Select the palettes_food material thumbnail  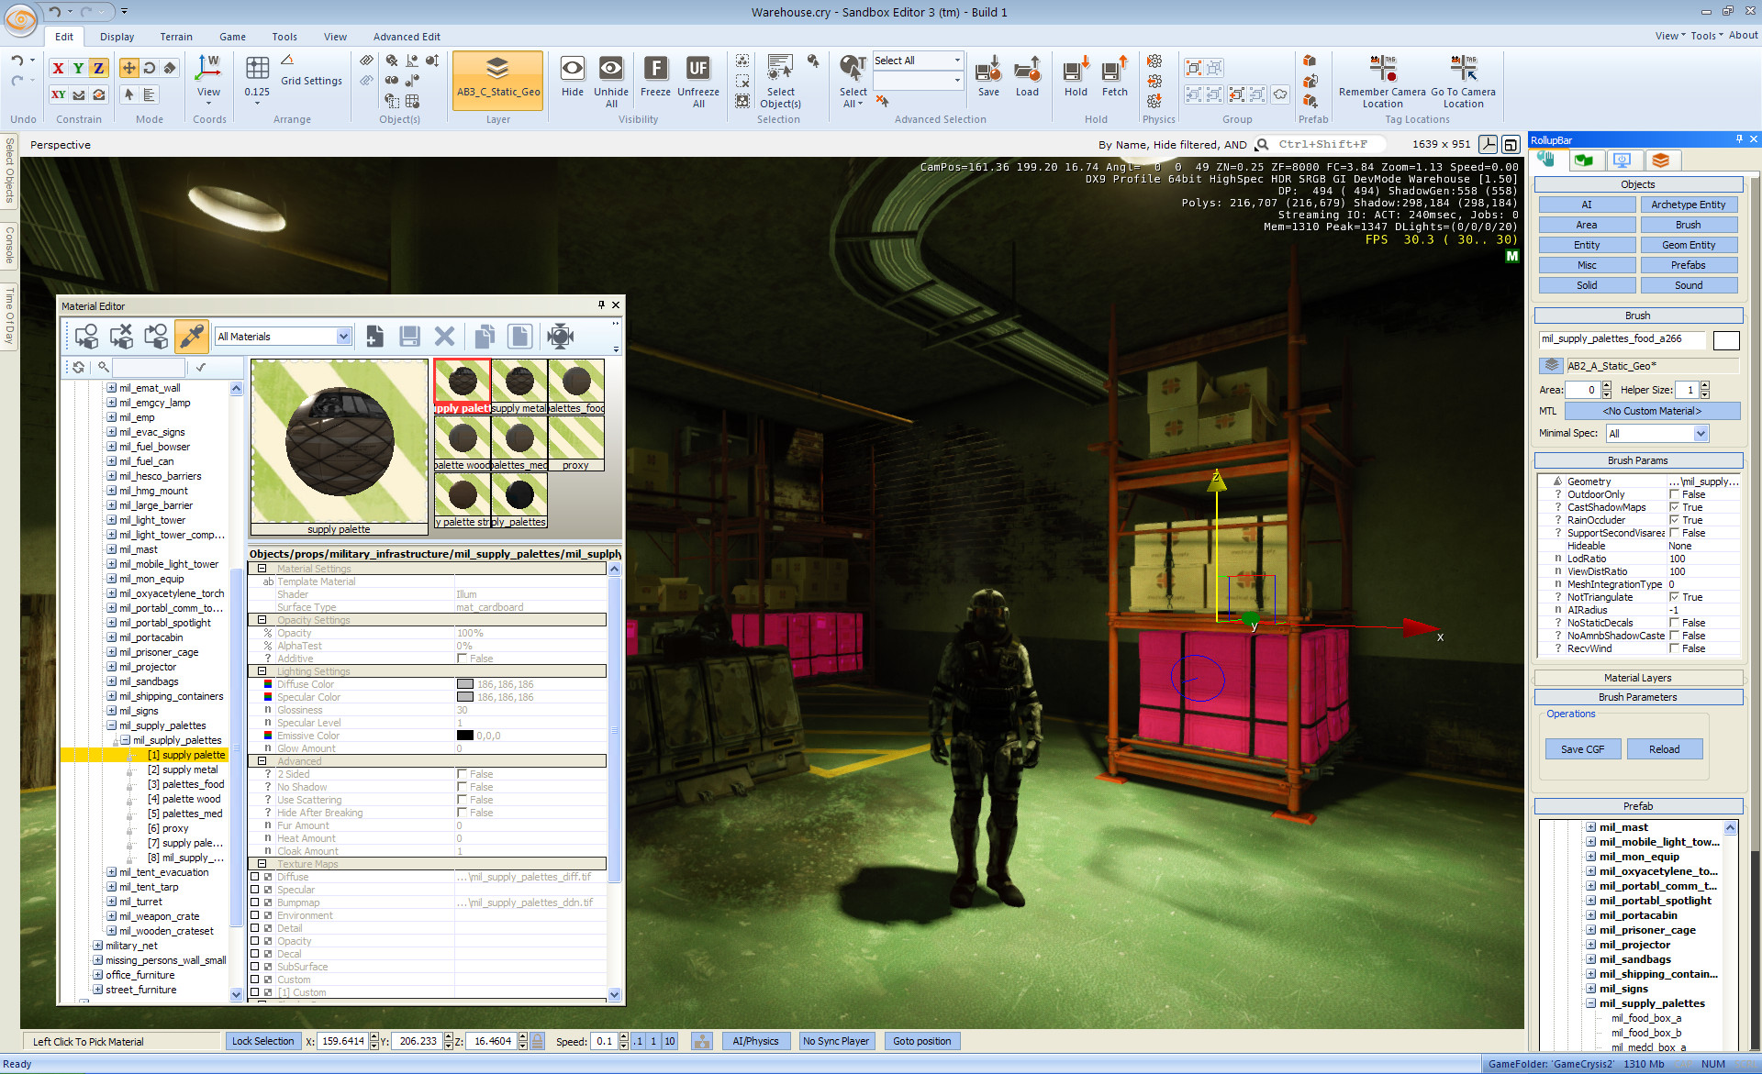click(x=576, y=386)
